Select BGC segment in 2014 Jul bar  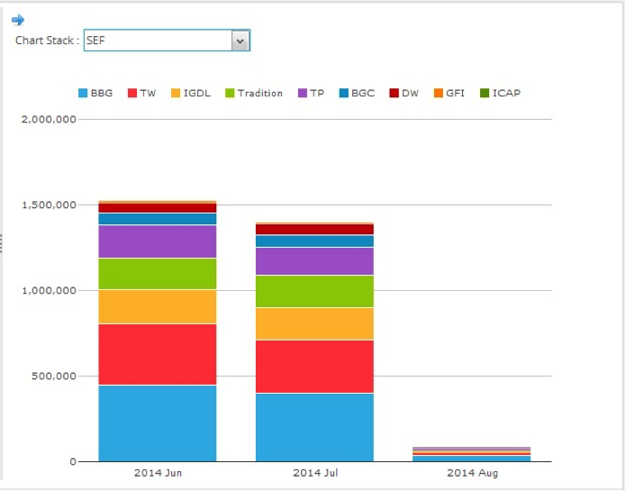click(314, 241)
